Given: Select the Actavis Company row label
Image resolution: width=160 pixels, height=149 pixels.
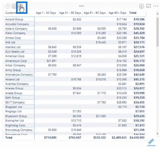Looking at the screenshot, I should click(16, 29).
